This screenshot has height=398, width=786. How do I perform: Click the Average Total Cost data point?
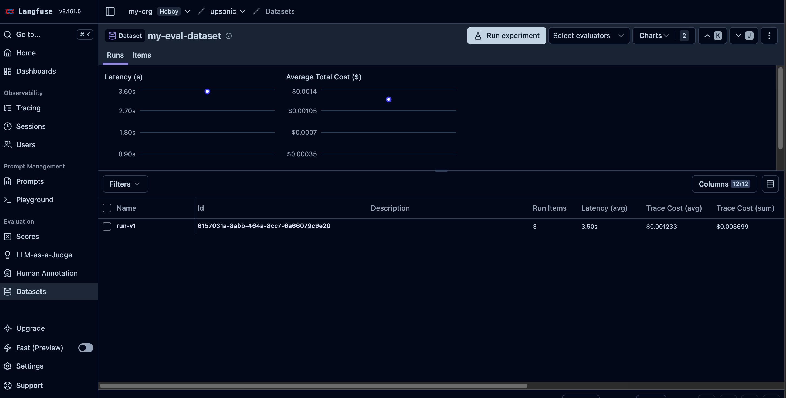(388, 99)
